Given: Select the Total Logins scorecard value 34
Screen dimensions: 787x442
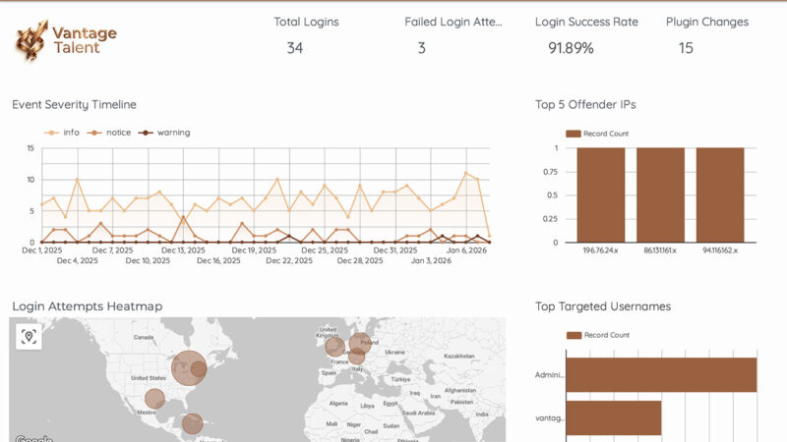Looking at the screenshot, I should 294,48.
